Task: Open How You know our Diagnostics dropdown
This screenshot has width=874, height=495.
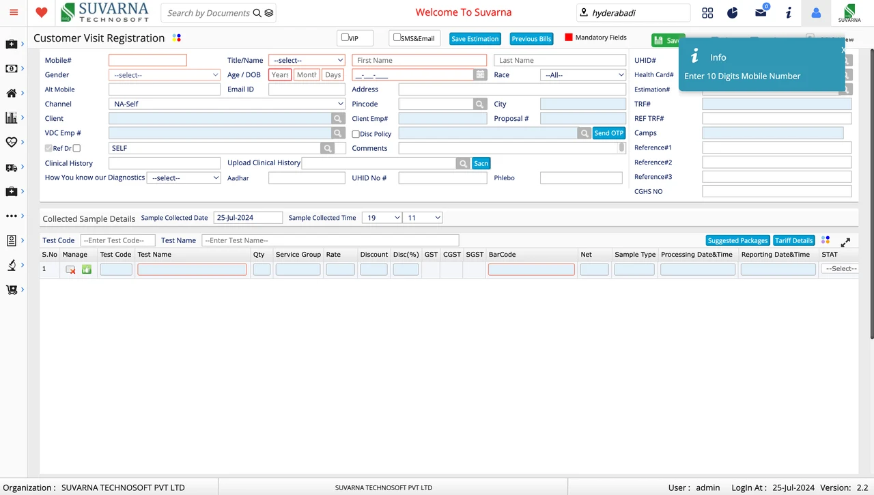Action: click(x=184, y=178)
